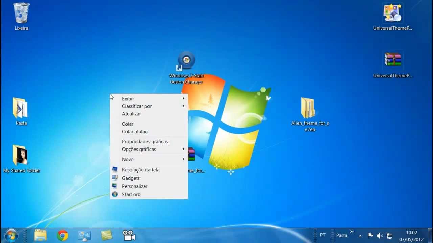This screenshot has height=243, width=433.
Task: Show hidden tray icons arrow
Action: pos(360,236)
